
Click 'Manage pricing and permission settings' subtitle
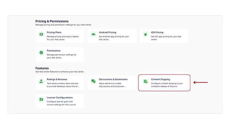63,25
